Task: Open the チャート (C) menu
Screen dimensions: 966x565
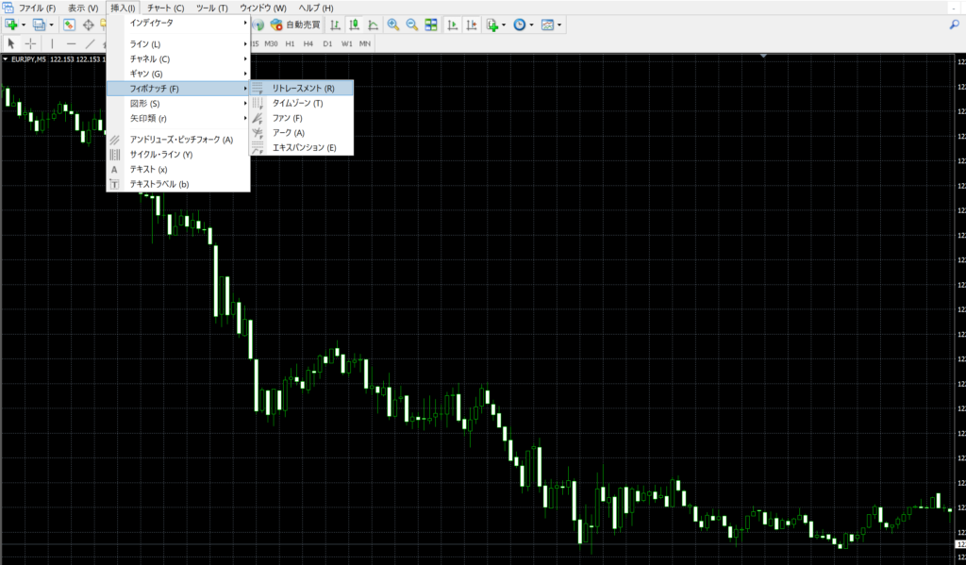Action: coord(166,8)
